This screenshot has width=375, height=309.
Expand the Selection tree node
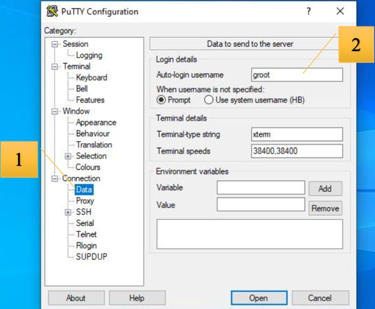68,156
